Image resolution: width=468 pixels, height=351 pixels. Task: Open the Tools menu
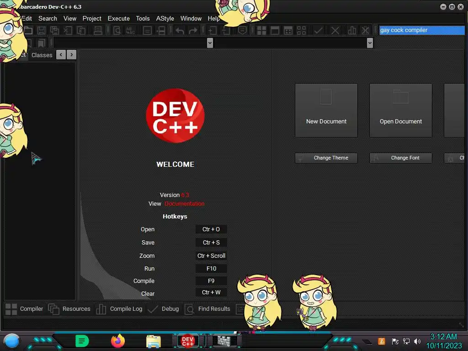[x=143, y=18]
